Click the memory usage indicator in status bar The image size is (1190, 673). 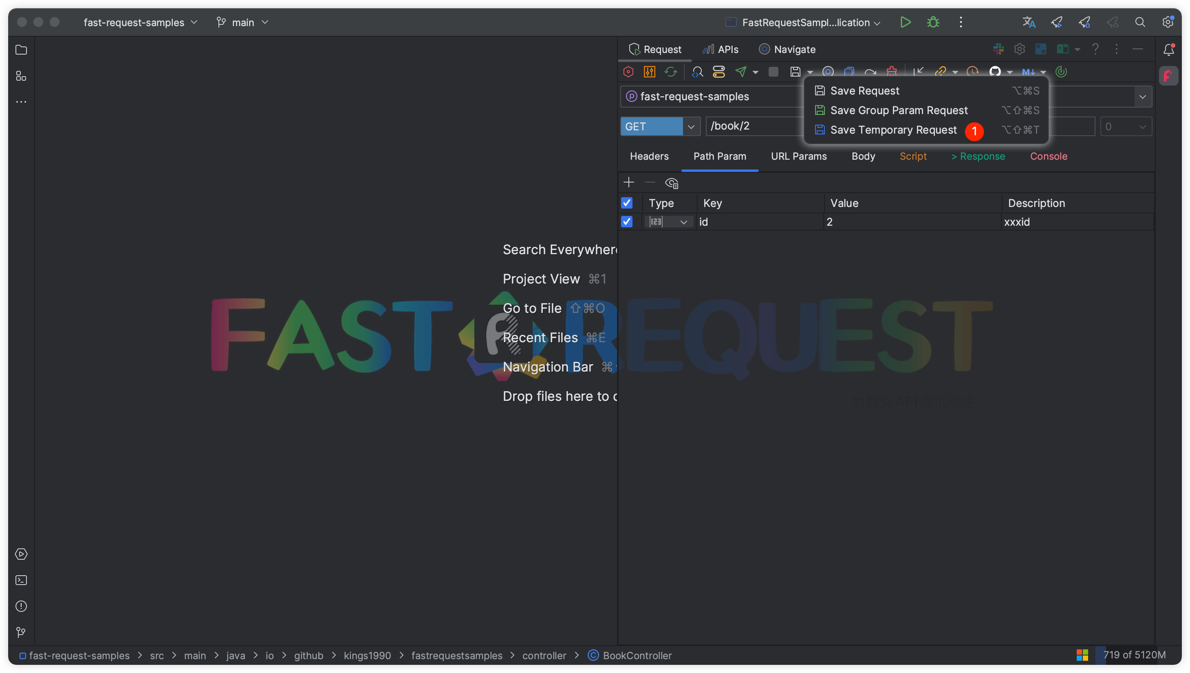tap(1134, 655)
